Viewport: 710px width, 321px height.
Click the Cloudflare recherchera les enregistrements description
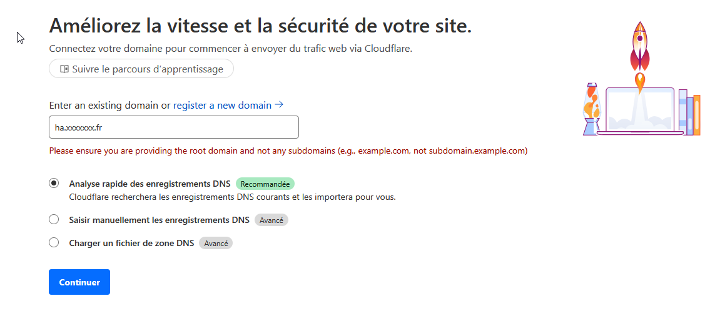(232, 197)
